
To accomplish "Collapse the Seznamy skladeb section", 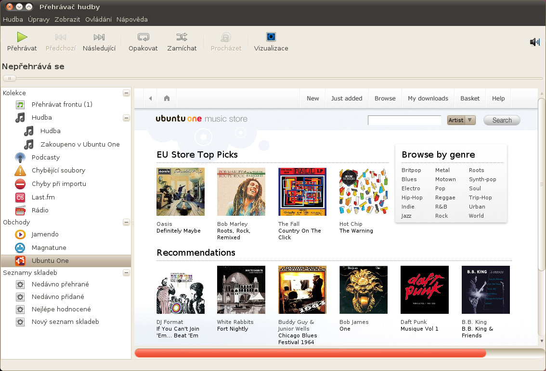I will pyautogui.click(x=127, y=272).
